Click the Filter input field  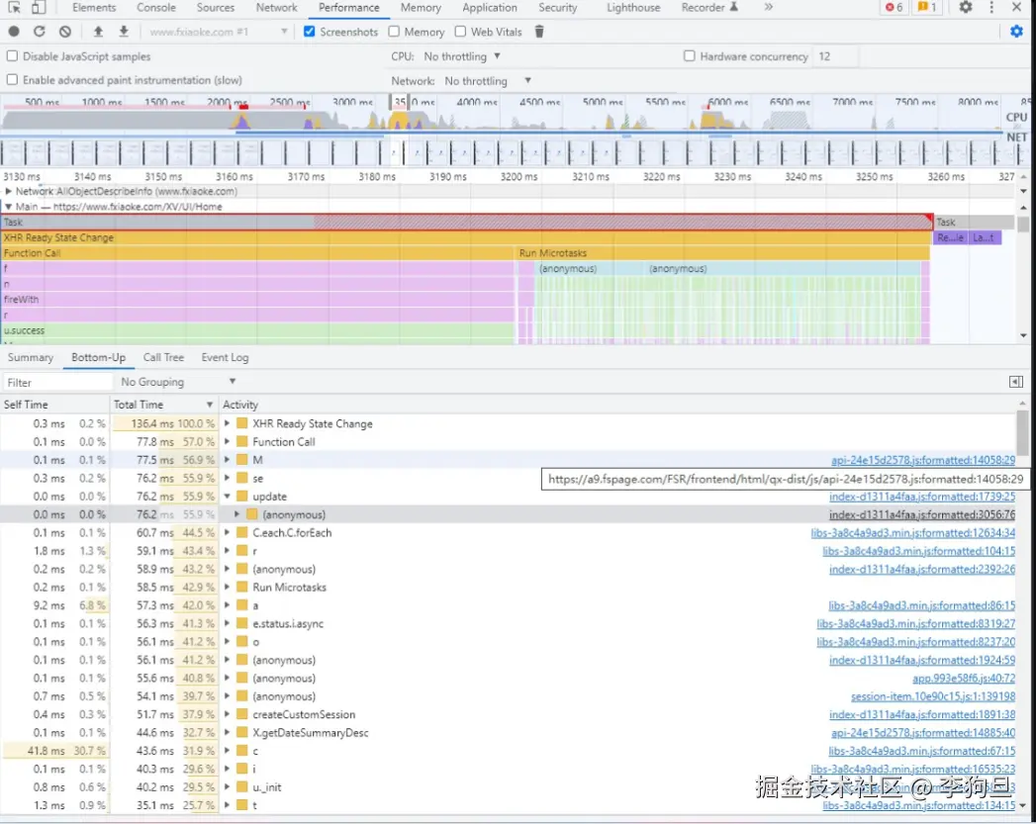click(57, 382)
